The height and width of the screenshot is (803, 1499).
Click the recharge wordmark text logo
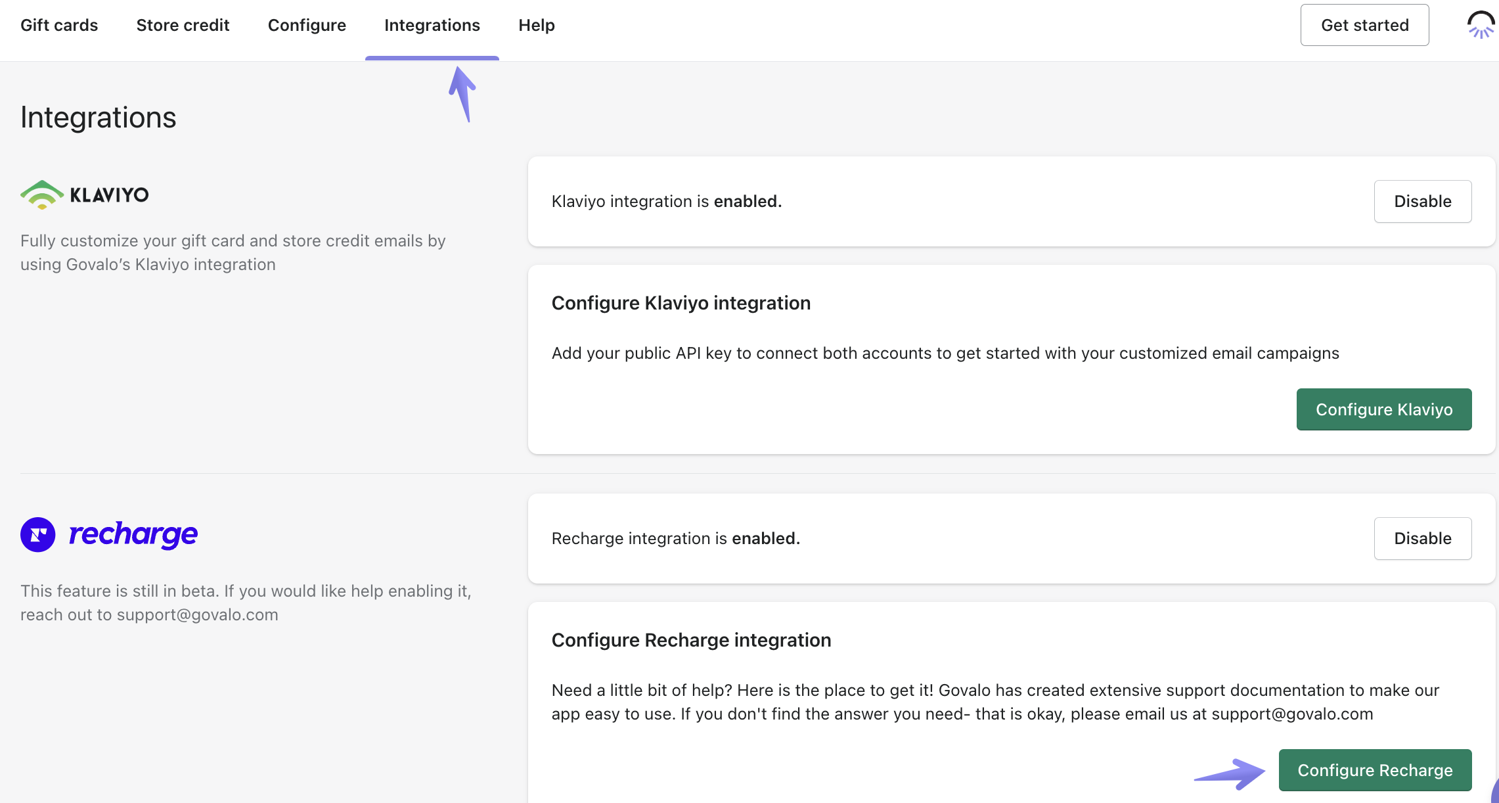tap(133, 534)
